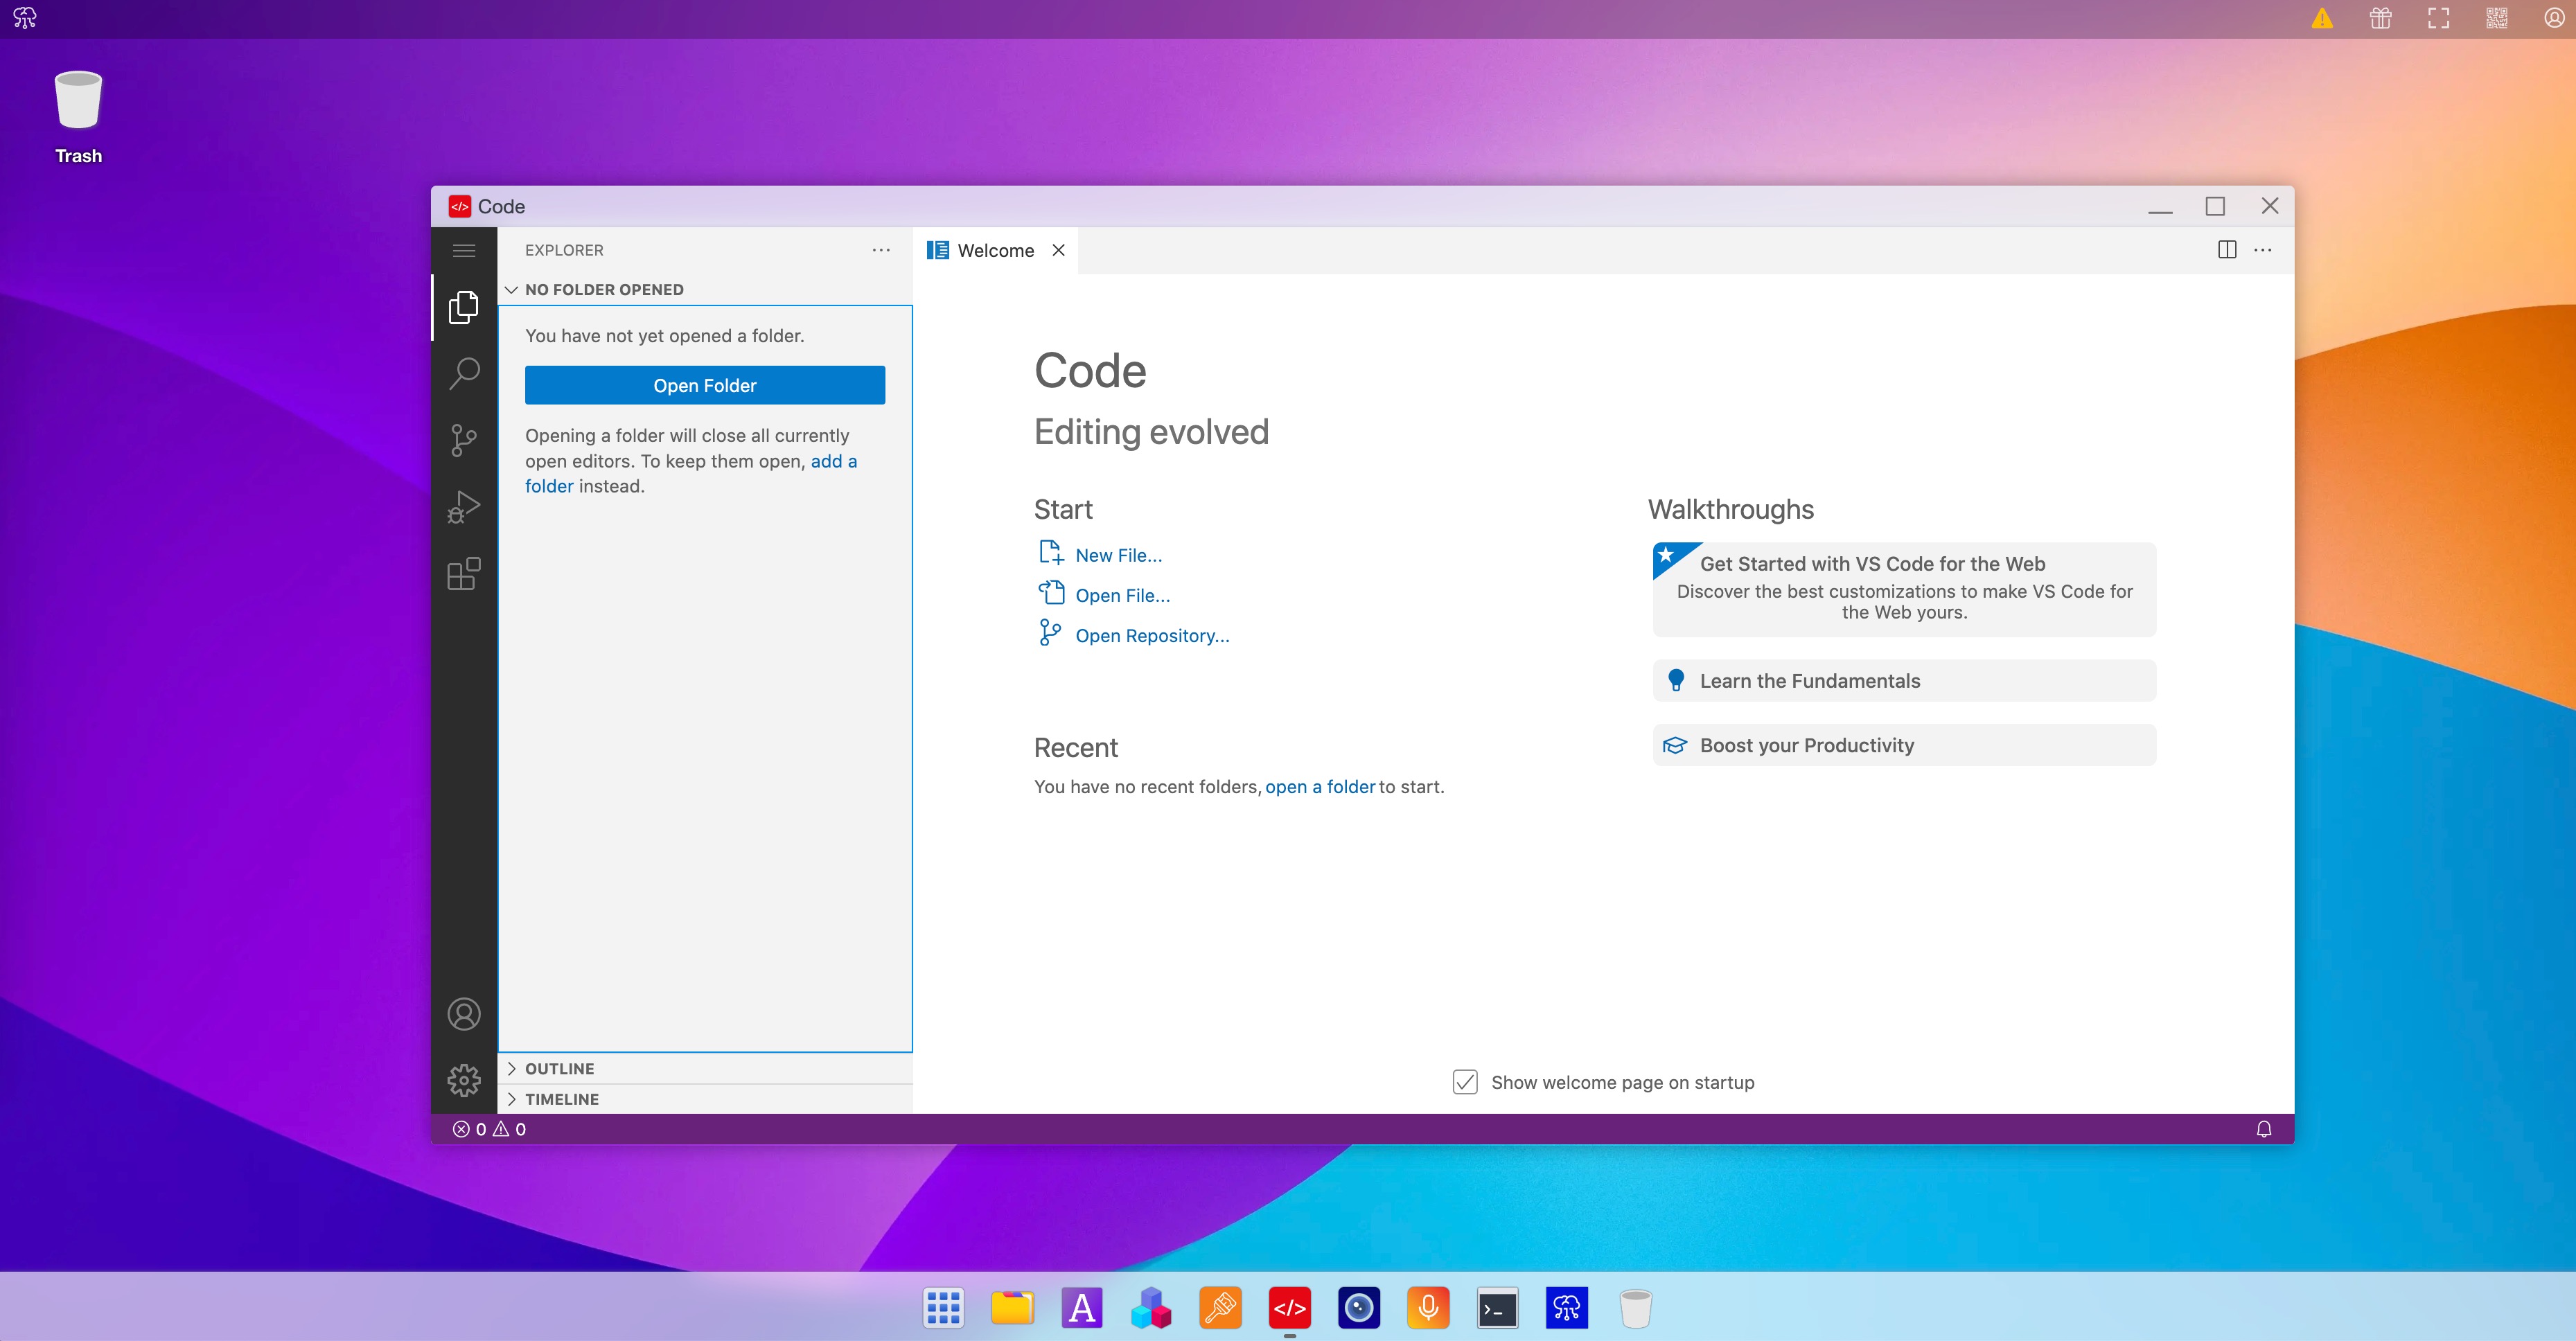Viewport: 2576px width, 1341px height.
Task: Open the Extensions view
Action: [463, 574]
